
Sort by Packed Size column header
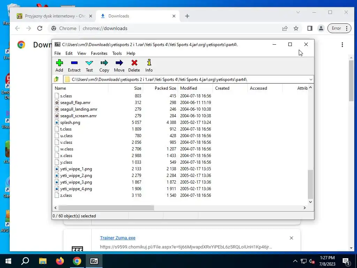coord(160,88)
